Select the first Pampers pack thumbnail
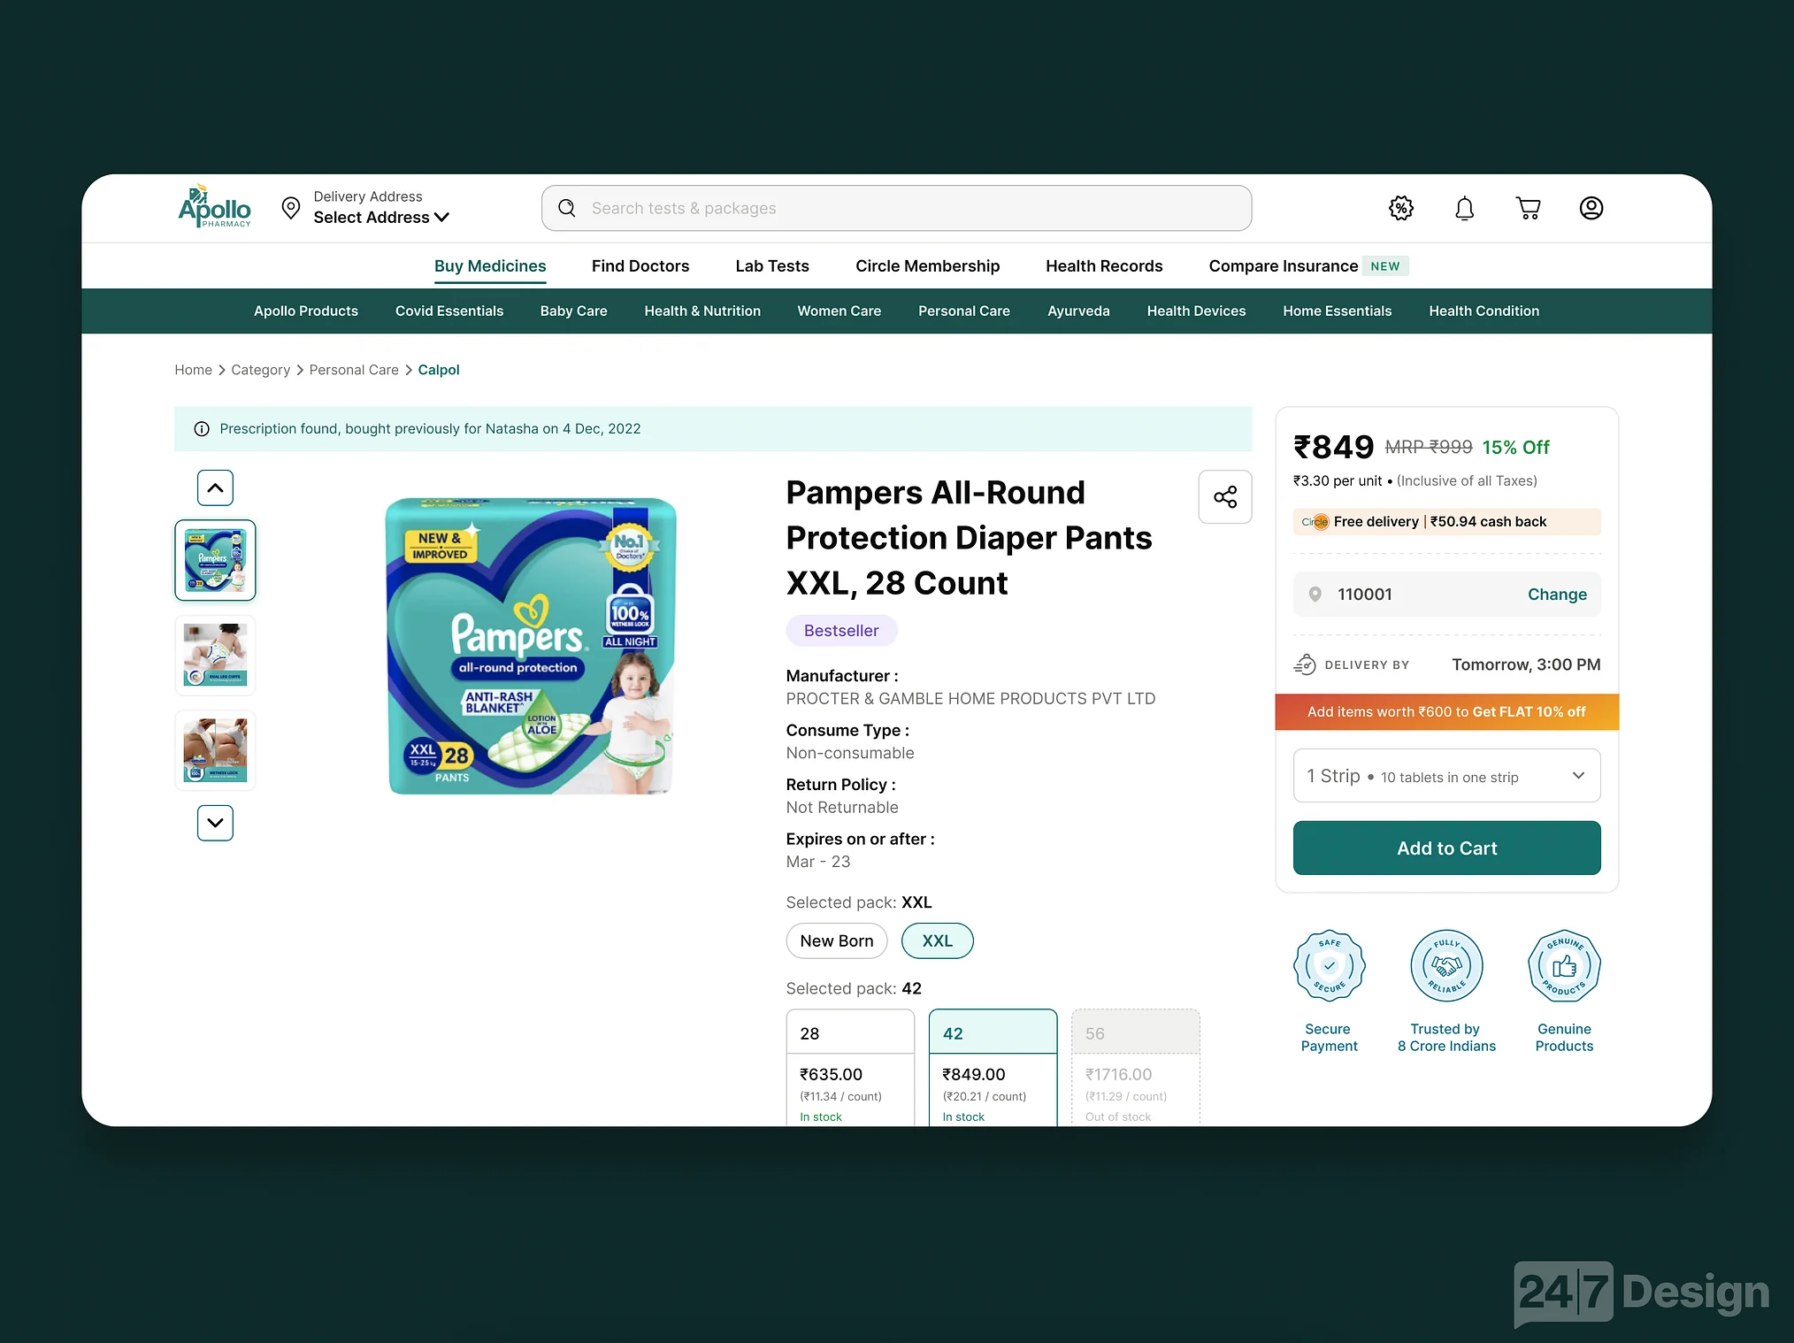Image resolution: width=1794 pixels, height=1343 pixels. 215,560
